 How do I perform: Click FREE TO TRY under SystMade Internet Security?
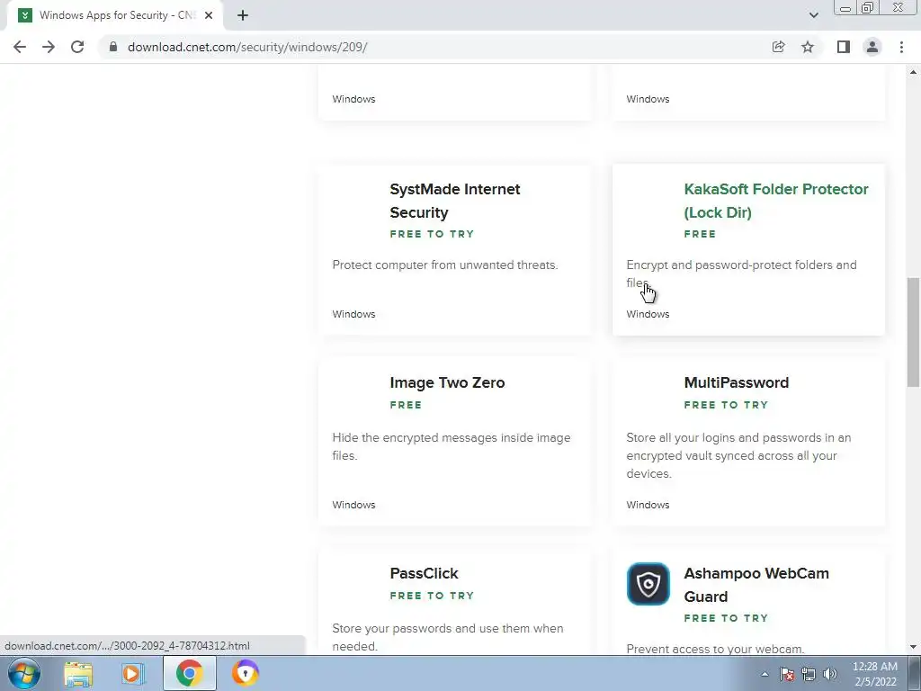pos(432,234)
